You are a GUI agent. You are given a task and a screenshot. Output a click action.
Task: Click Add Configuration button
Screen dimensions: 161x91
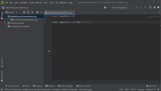(x=120, y=8)
